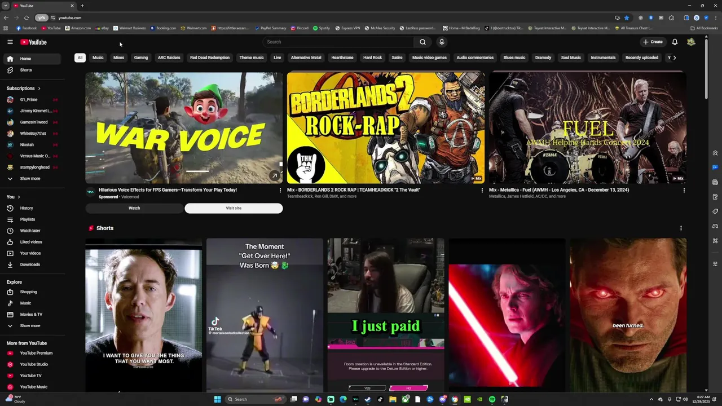This screenshot has width=722, height=406.
Task: Open the browser tab list dropdown
Action: pyautogui.click(x=6, y=6)
